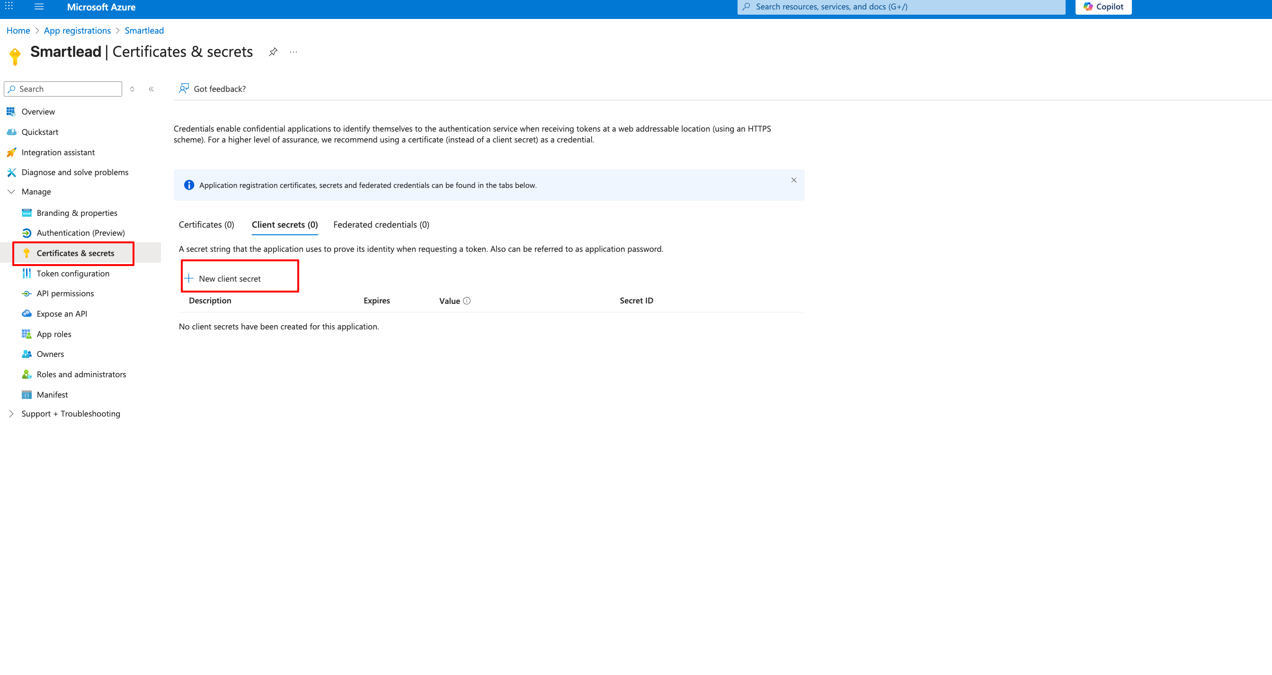Click the Integration assistant rocket icon

tap(11, 152)
